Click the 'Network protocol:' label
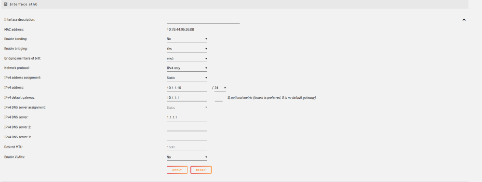The height and width of the screenshot is (182, 482). [x=17, y=68]
